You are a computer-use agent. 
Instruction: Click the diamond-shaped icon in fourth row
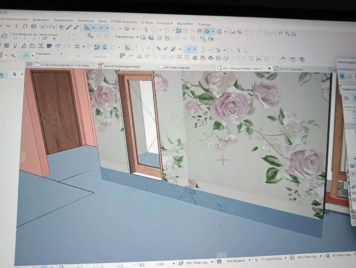[x=211, y=58]
